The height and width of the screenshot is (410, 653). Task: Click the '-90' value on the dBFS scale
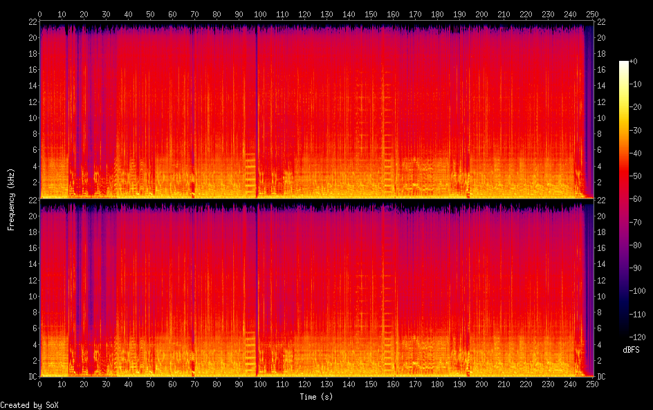point(635,268)
